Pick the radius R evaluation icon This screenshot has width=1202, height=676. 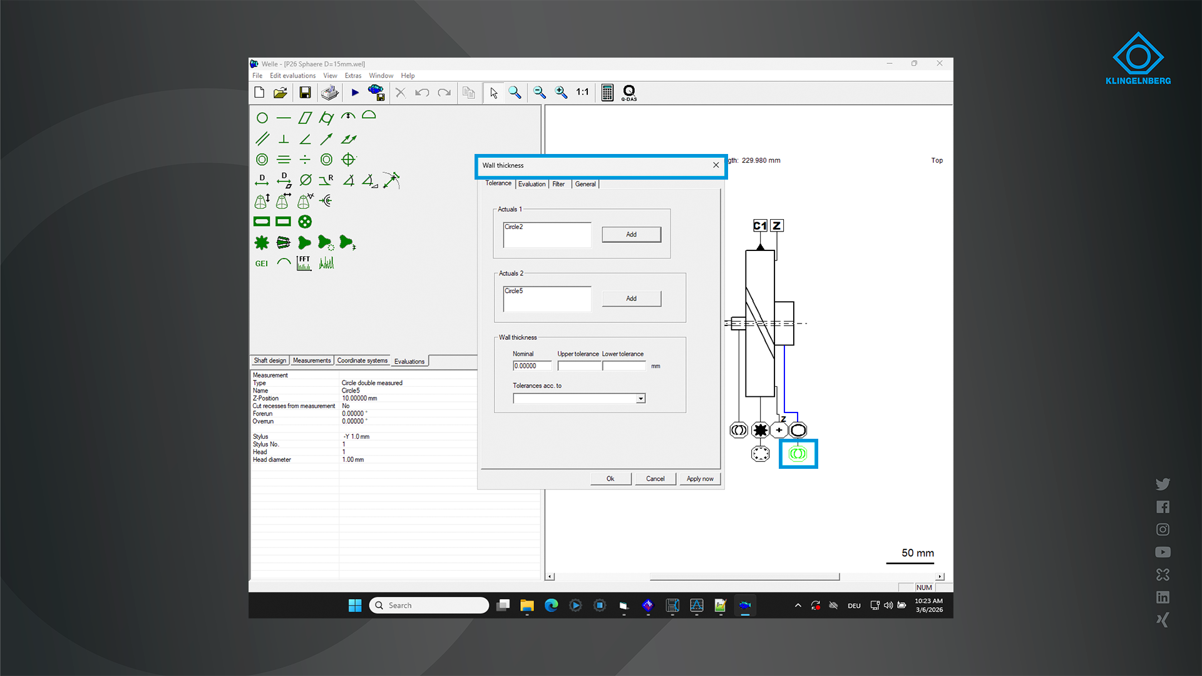click(x=326, y=180)
